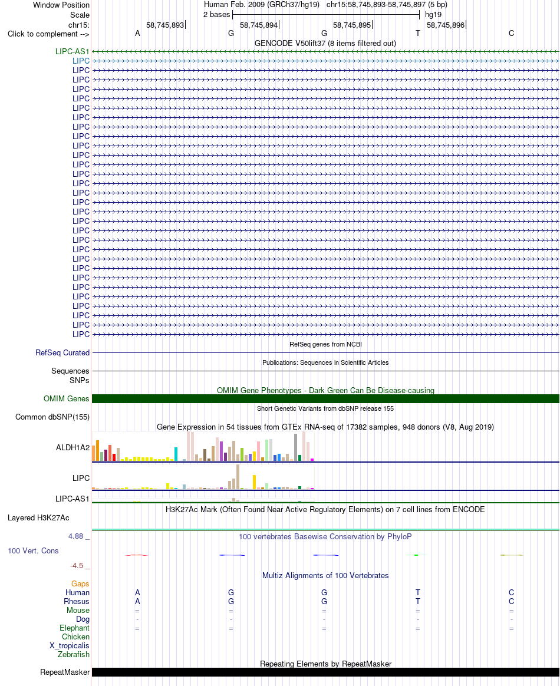560x686 pixels.
Task: Click the green LIPC-AS1 transcript label at top
Action: click(x=72, y=52)
